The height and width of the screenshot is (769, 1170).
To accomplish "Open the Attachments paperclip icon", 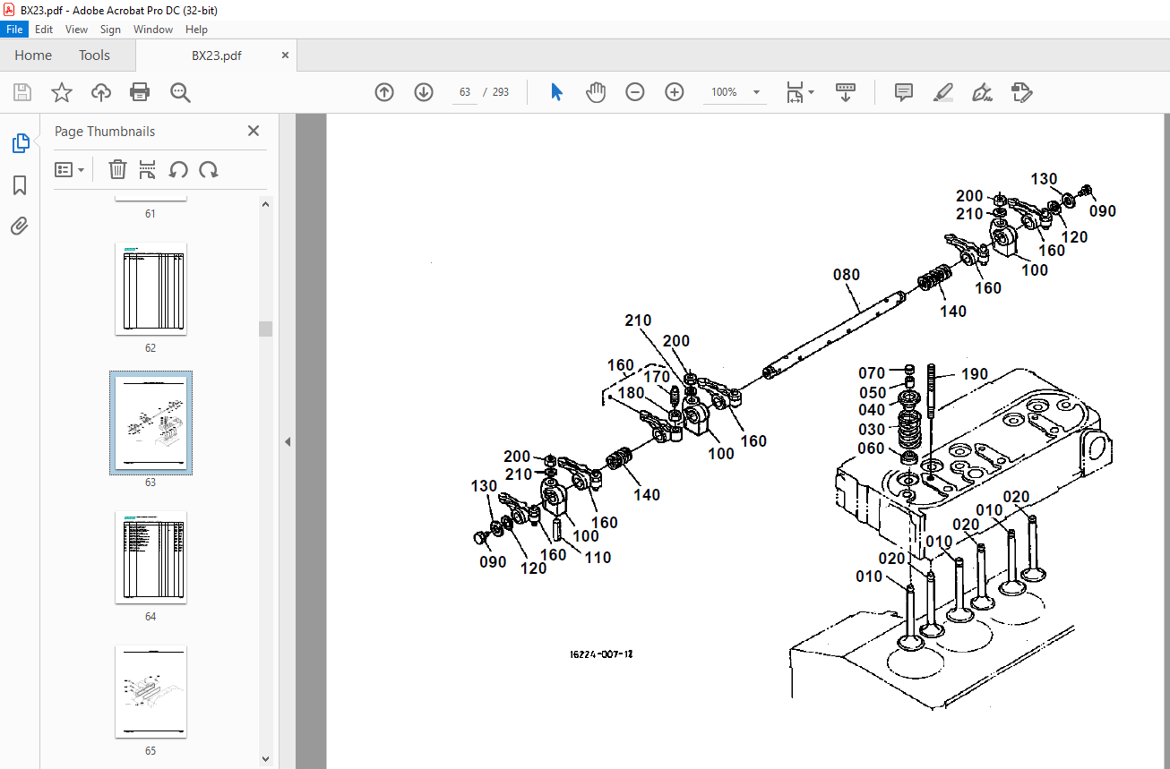I will pyautogui.click(x=20, y=226).
